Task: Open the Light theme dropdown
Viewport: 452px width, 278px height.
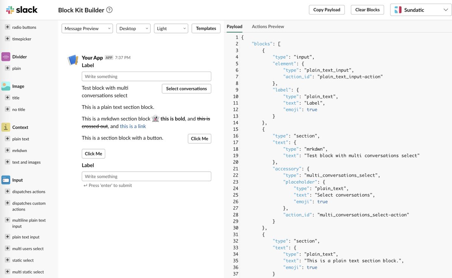Action: (171, 29)
